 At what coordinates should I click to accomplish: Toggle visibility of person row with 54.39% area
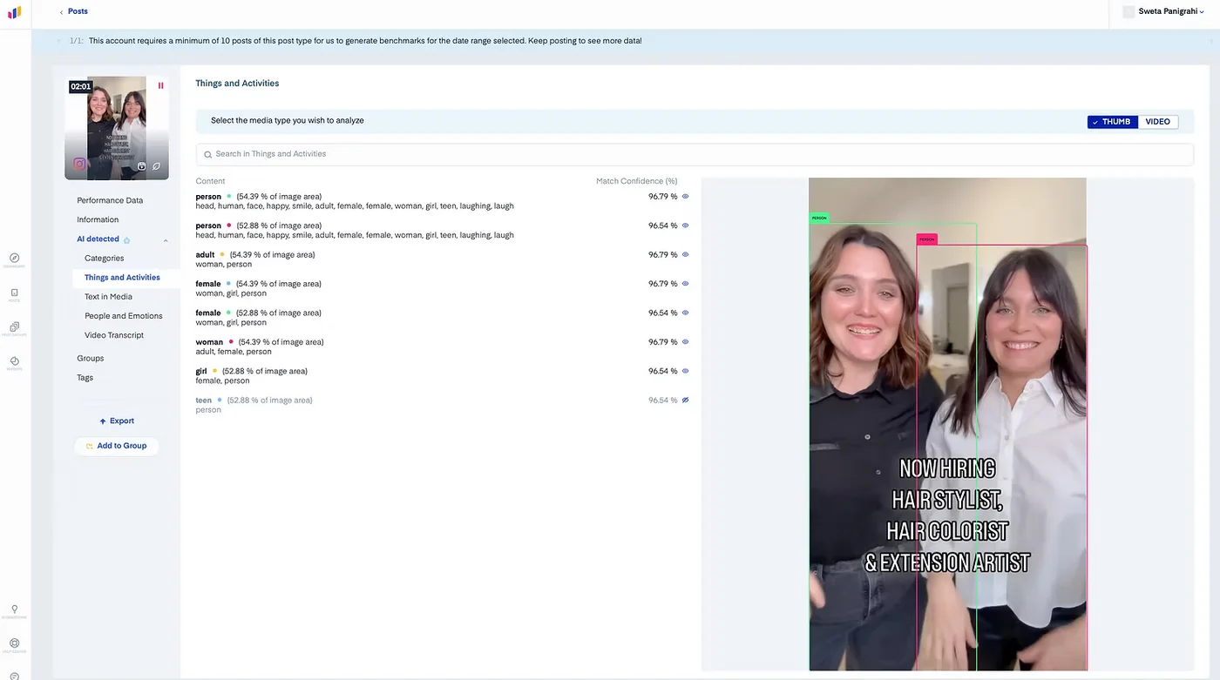[x=685, y=197]
